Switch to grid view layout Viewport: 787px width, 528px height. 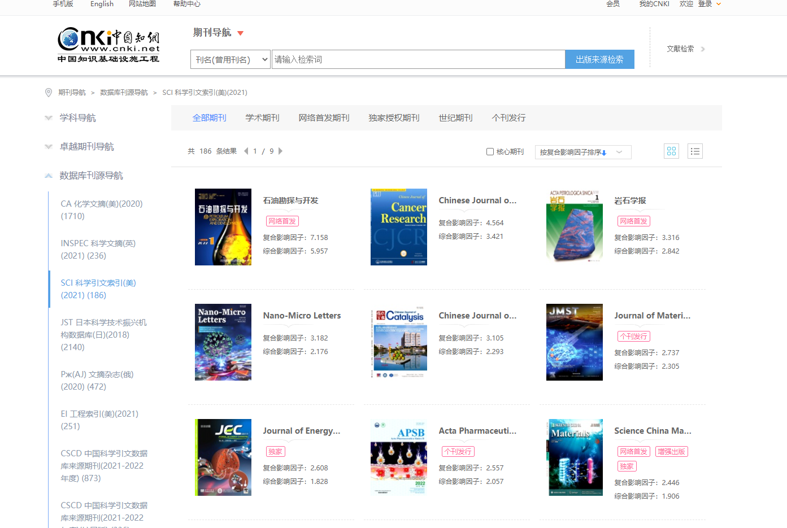click(x=671, y=151)
